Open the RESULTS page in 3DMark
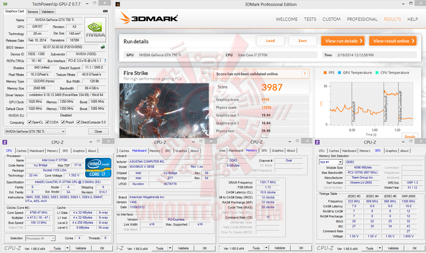 click(x=392, y=19)
